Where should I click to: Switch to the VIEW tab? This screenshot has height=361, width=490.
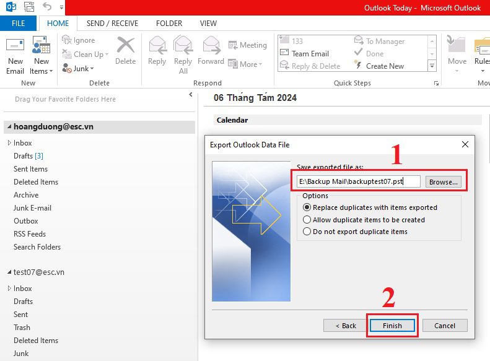208,24
